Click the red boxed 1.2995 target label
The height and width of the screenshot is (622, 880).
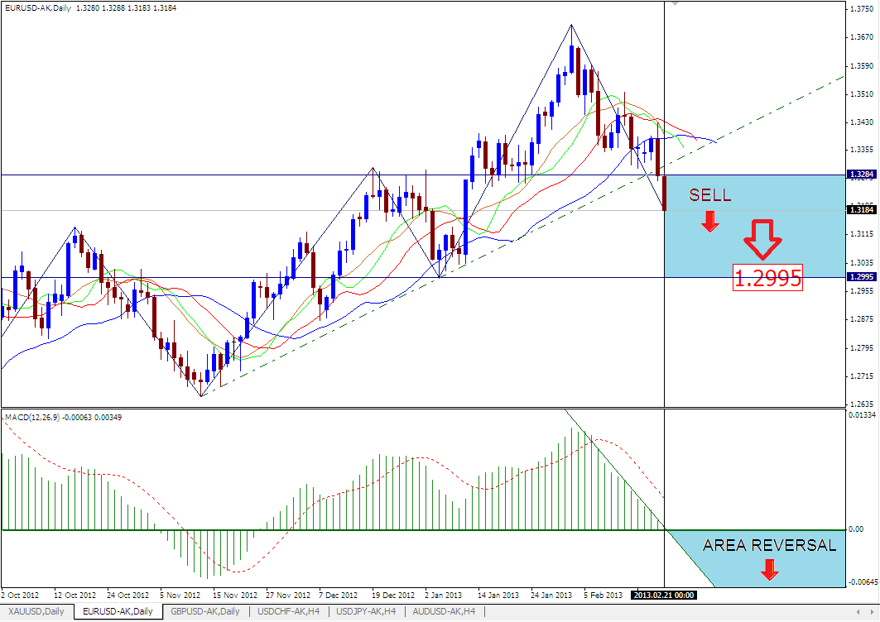click(x=768, y=279)
